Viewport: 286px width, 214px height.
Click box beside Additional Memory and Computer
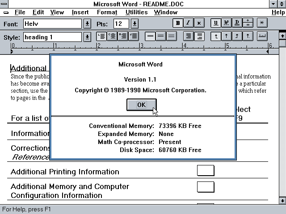pyautogui.click(x=206, y=187)
